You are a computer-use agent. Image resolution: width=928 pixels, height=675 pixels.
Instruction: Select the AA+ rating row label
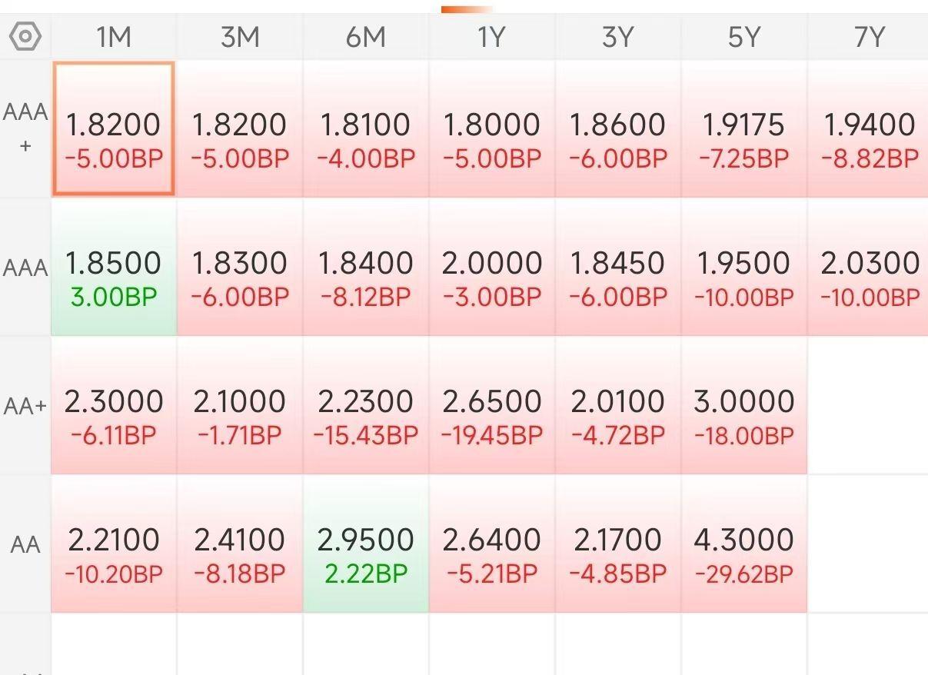25,406
